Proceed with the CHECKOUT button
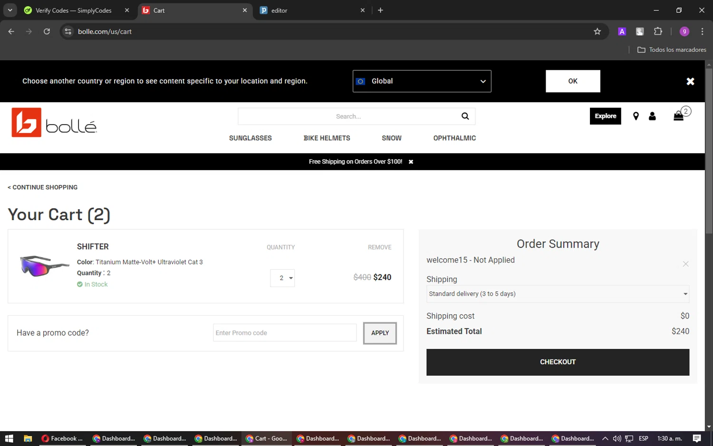This screenshot has width=713, height=446. coord(558,362)
